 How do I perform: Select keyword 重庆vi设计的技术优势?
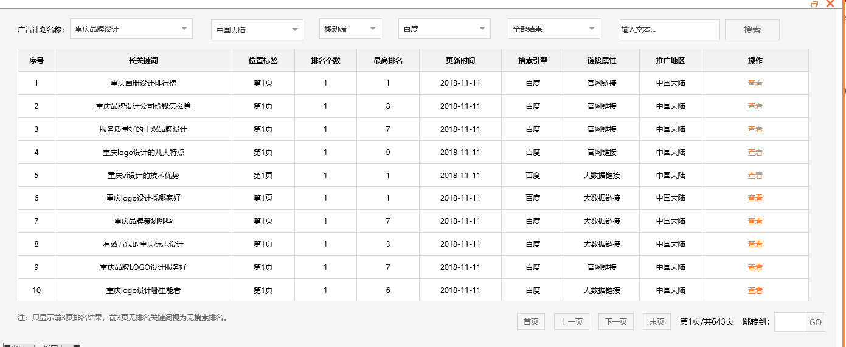144,176
